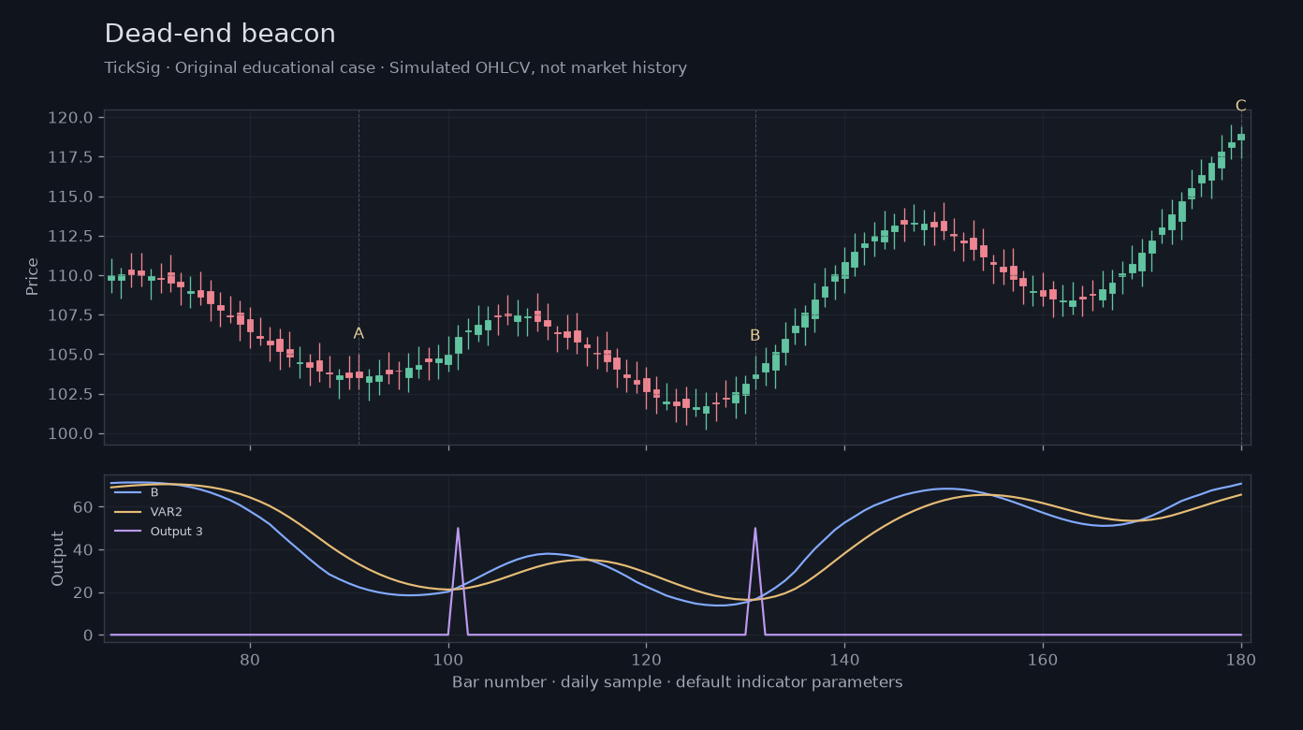The height and width of the screenshot is (730, 1303).
Task: Click price axis tick '115.0'
Action: 70,197
